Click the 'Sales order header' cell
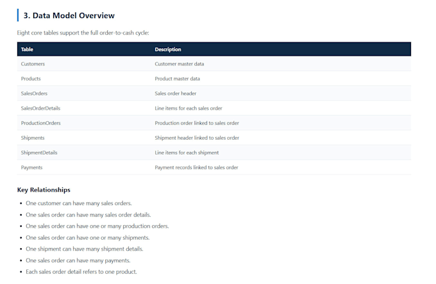436x284 pixels. [176, 94]
